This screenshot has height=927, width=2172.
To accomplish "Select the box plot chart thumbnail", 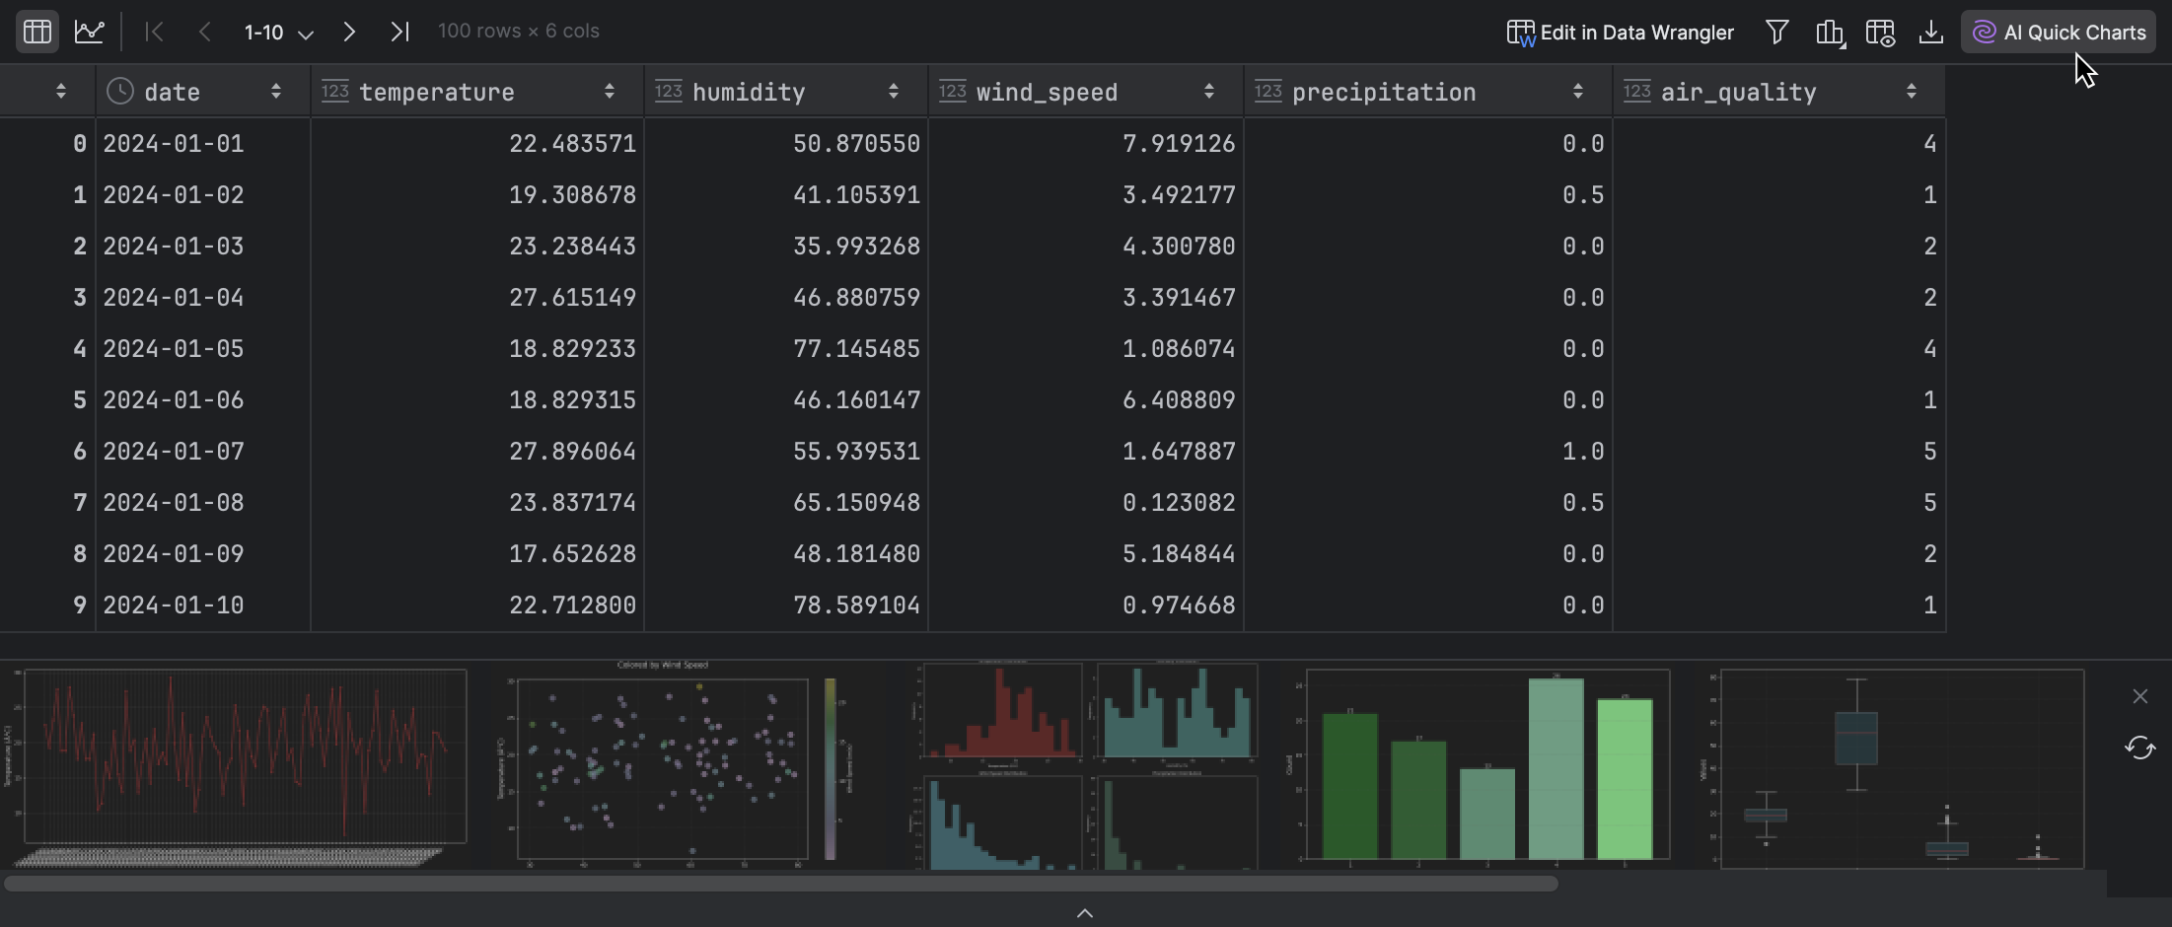I will pyautogui.click(x=1894, y=769).
